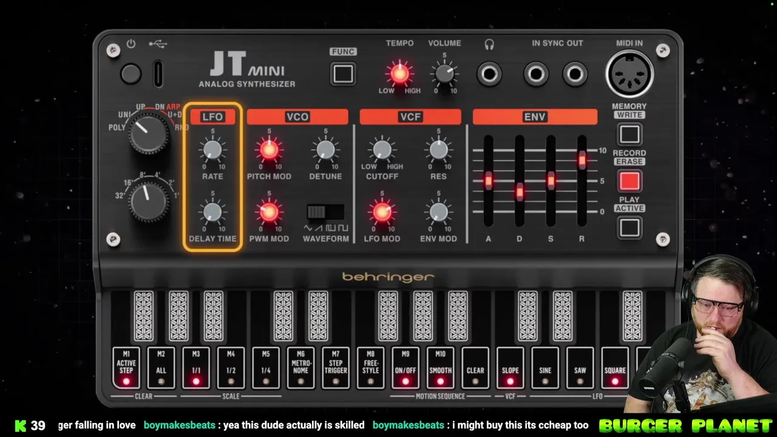
Task: Click the Attack envelope slider
Action: point(488,181)
